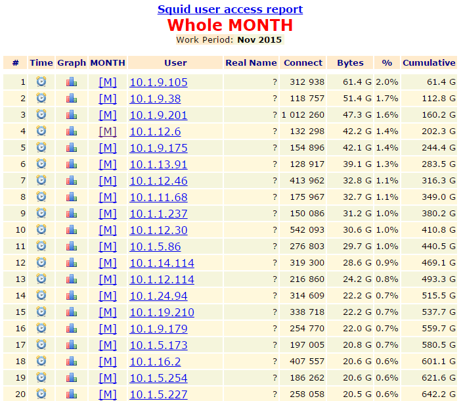
Task: Select the 1 012 260 connect value
Action: click(x=303, y=114)
